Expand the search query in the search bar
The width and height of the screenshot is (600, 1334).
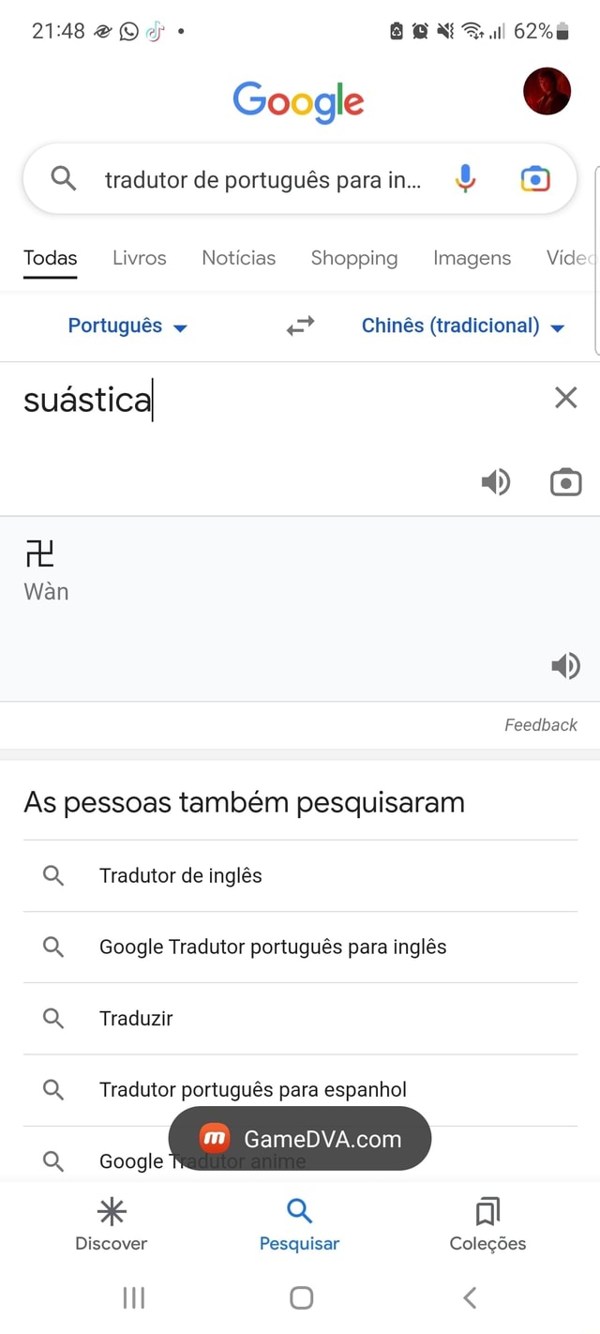pos(262,178)
